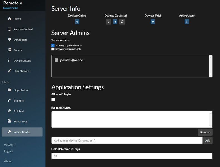
Task: Enable Allow API Login checkbox
Action: [53, 100]
